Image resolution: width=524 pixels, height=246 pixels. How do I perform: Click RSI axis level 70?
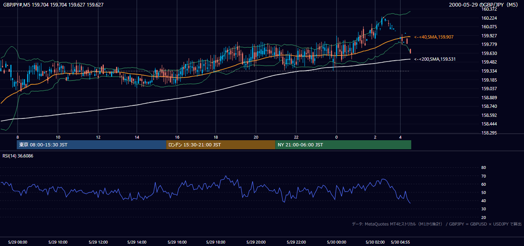coord(483,176)
